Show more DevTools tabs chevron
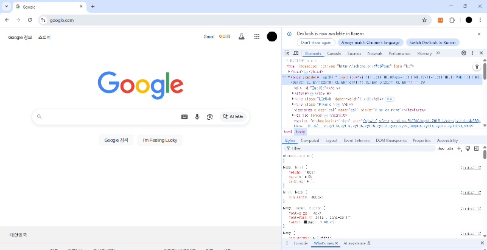This screenshot has width=487, height=250. [x=438, y=53]
